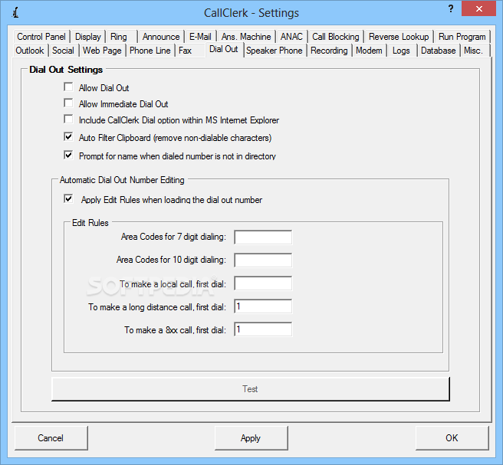503x465 pixels.
Task: Open the Database tab
Action: tap(438, 51)
